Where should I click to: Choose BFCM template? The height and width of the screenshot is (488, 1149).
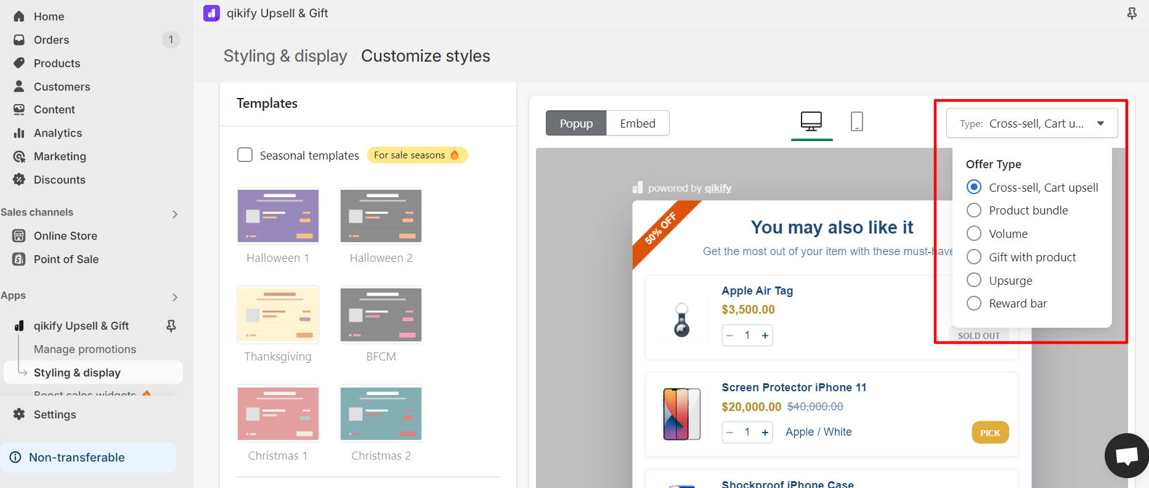pyautogui.click(x=381, y=315)
